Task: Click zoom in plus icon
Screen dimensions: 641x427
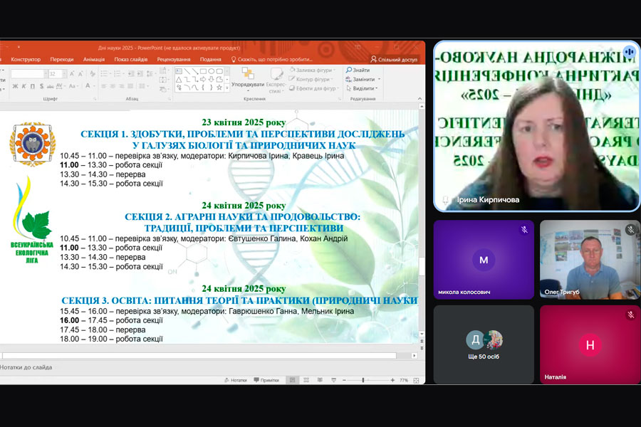Action: [x=392, y=380]
